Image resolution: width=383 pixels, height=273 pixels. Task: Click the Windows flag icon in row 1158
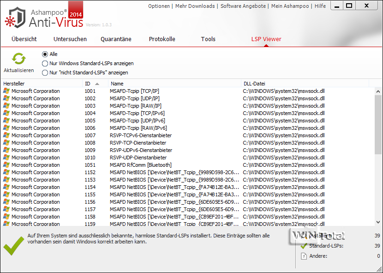[x=6, y=217]
